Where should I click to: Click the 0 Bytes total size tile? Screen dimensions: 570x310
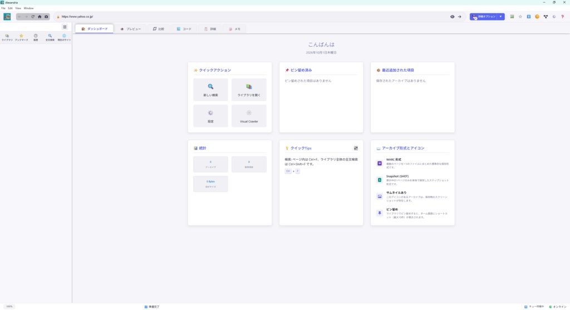(210, 184)
